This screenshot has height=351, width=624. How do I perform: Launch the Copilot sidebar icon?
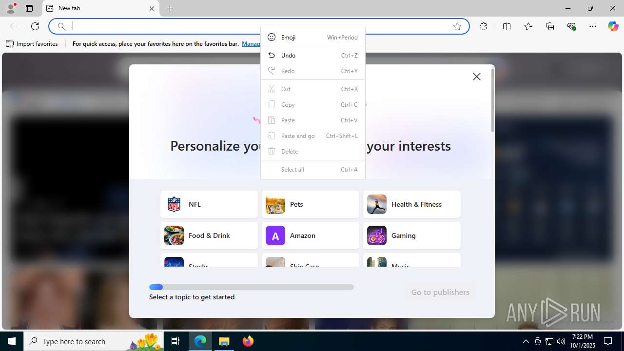tap(613, 26)
